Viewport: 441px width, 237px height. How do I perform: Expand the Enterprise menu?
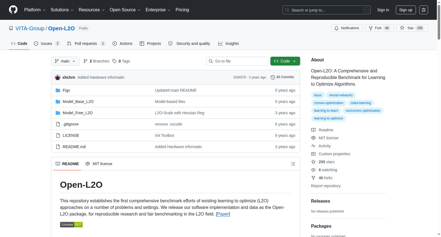[x=158, y=10]
